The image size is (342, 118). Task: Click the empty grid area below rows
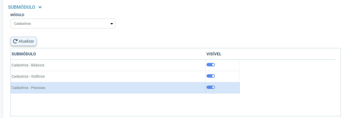175,104
